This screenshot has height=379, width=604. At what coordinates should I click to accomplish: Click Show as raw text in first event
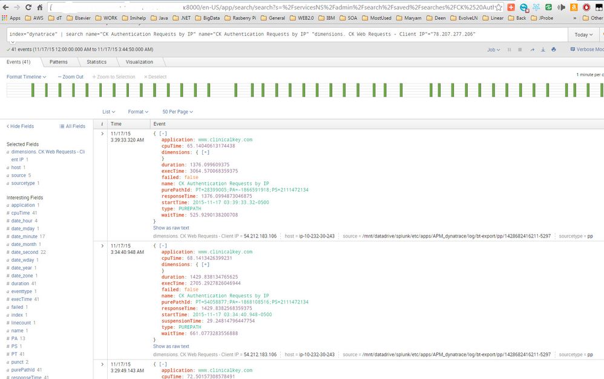click(x=171, y=227)
